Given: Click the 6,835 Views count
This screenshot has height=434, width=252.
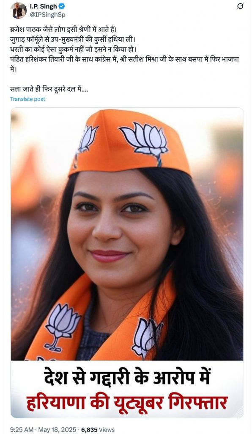Looking at the screenshot, I should coord(98,430).
